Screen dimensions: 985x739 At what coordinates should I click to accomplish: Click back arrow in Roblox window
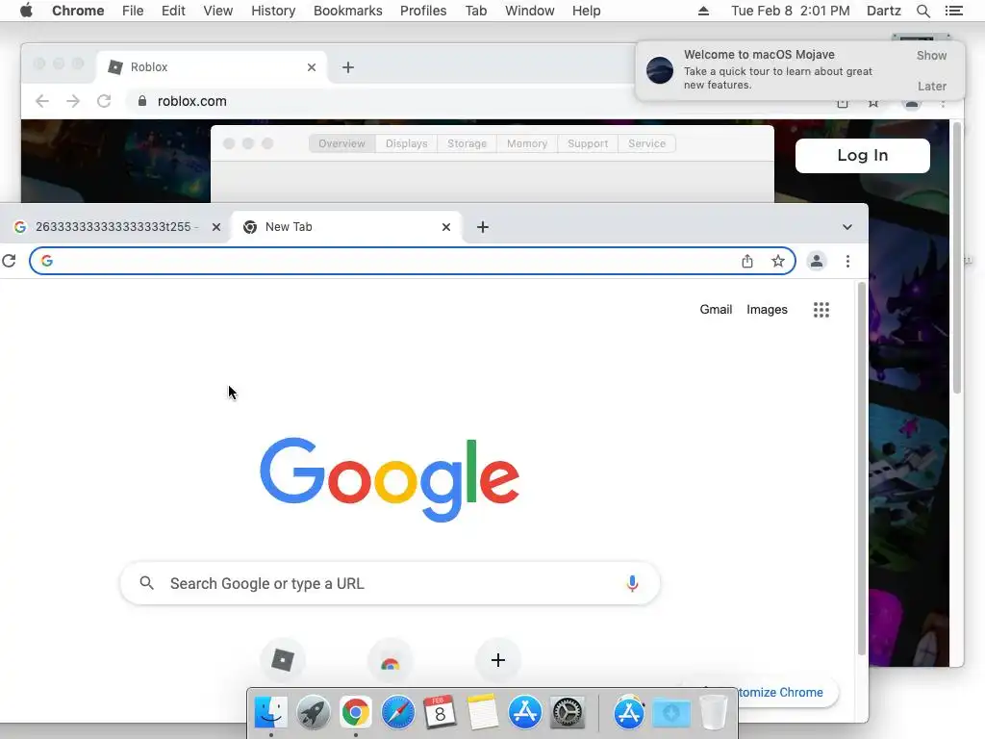(x=42, y=101)
